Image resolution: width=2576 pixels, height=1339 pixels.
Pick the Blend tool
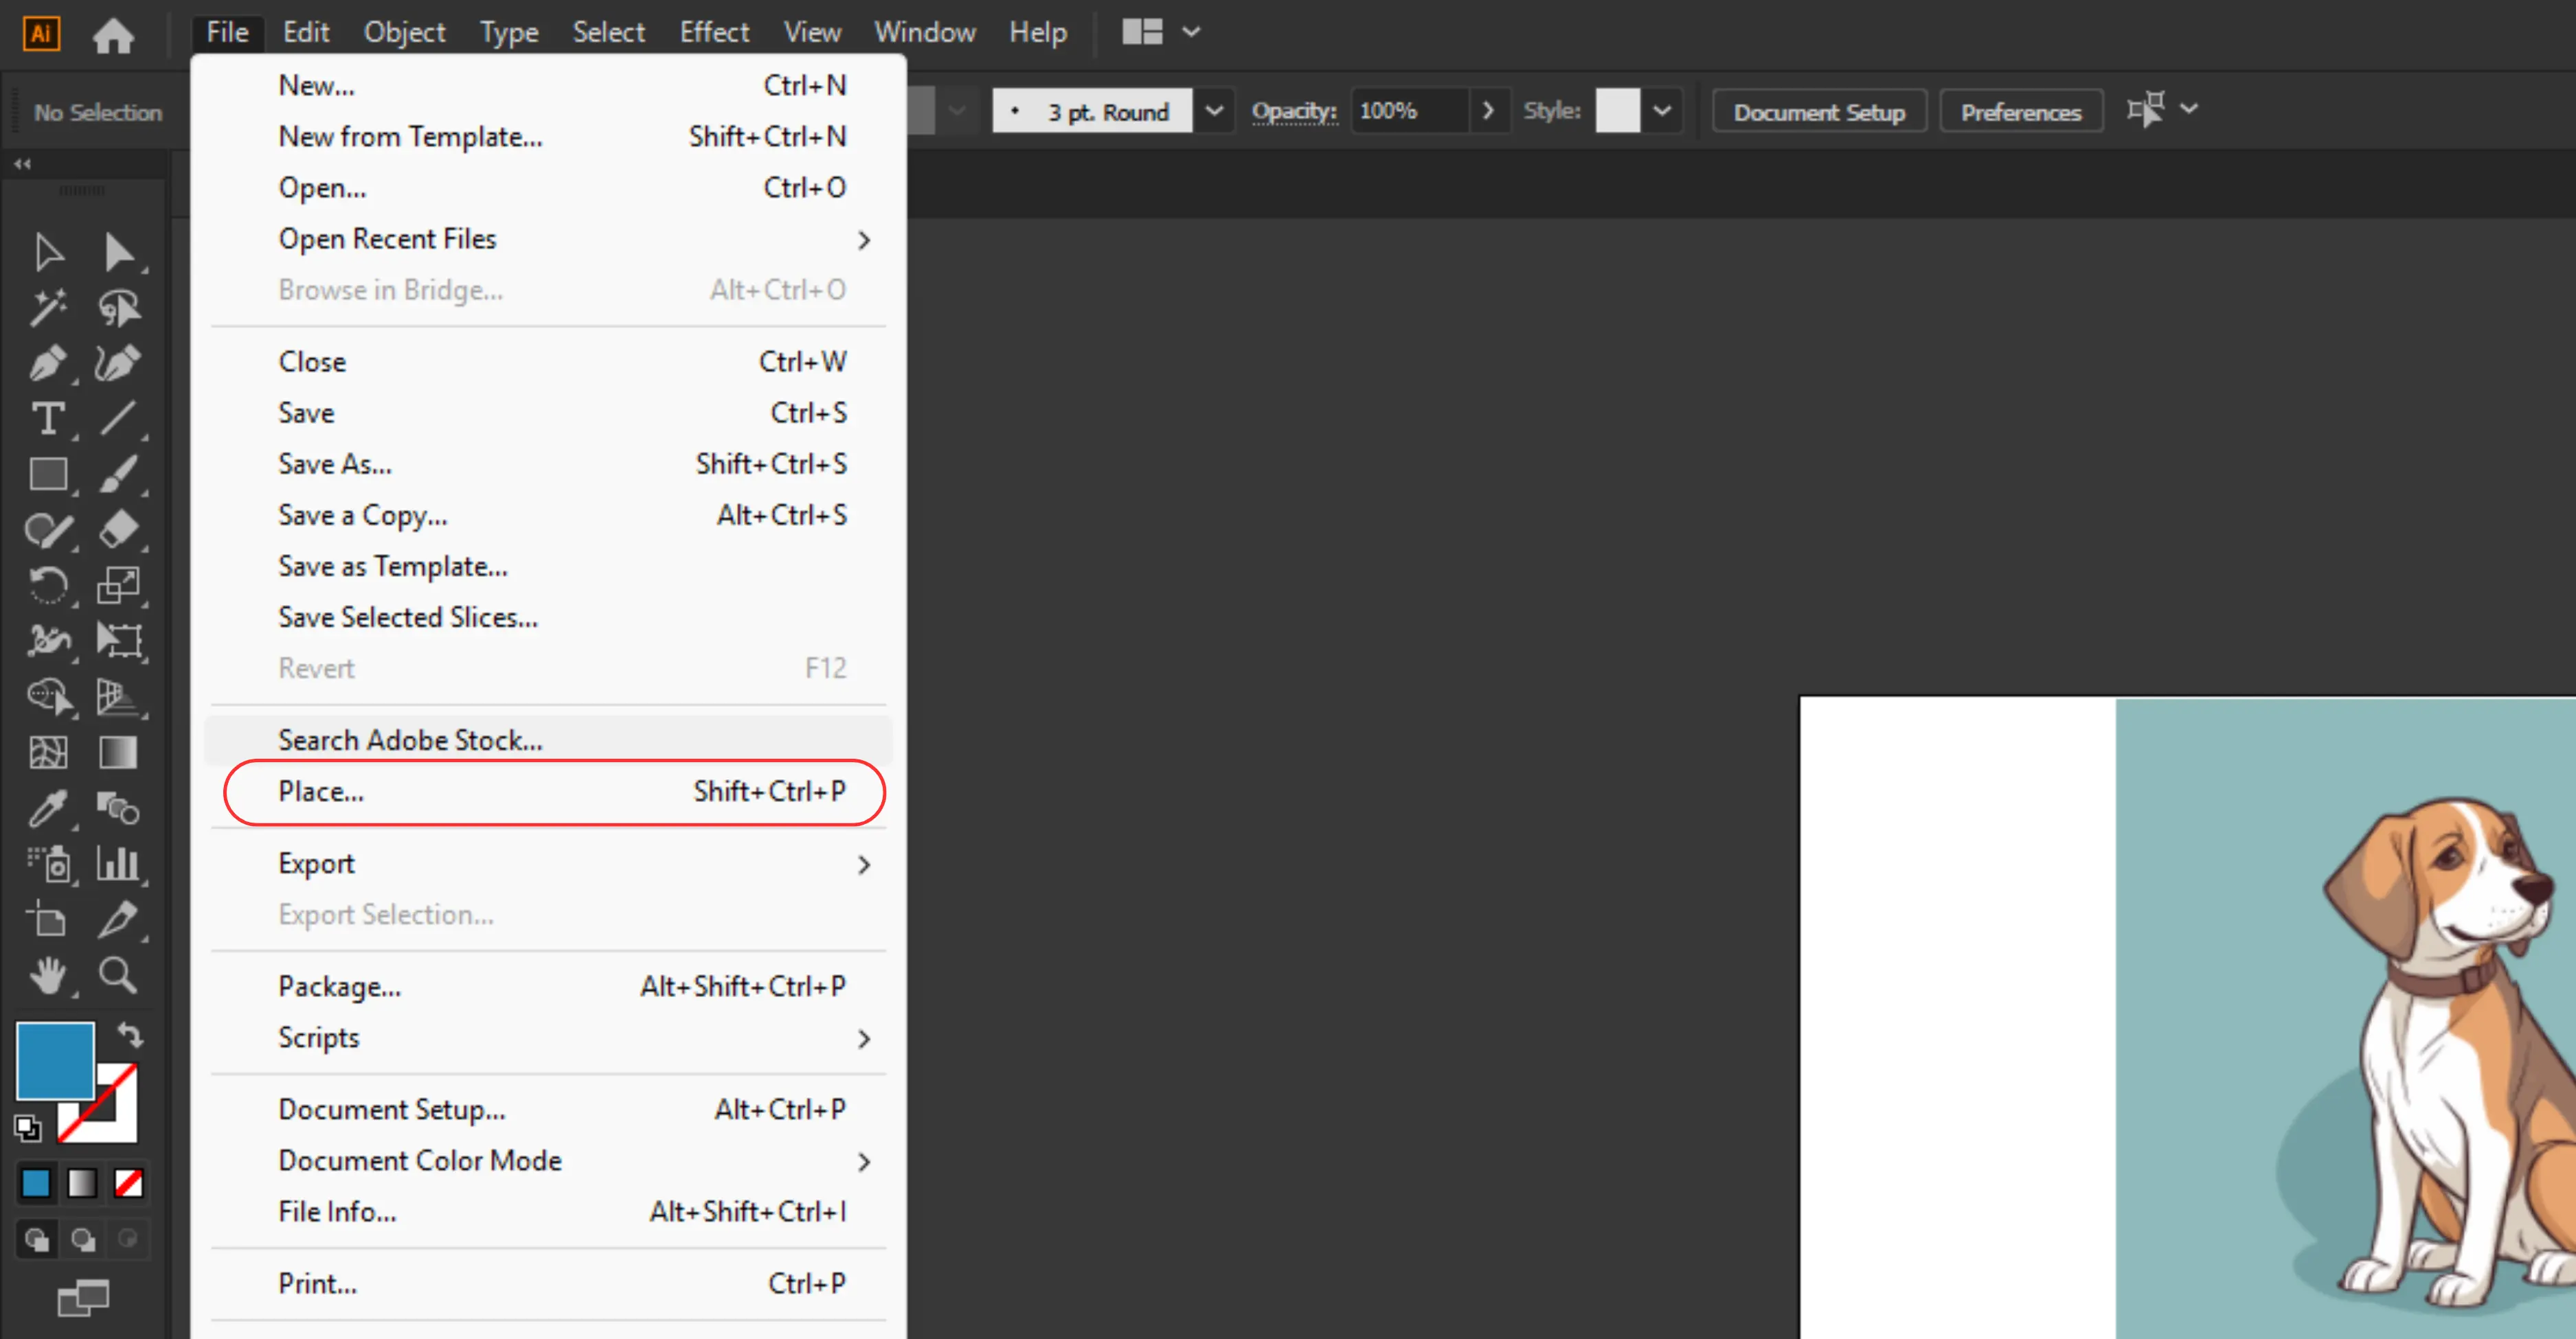click(x=118, y=808)
